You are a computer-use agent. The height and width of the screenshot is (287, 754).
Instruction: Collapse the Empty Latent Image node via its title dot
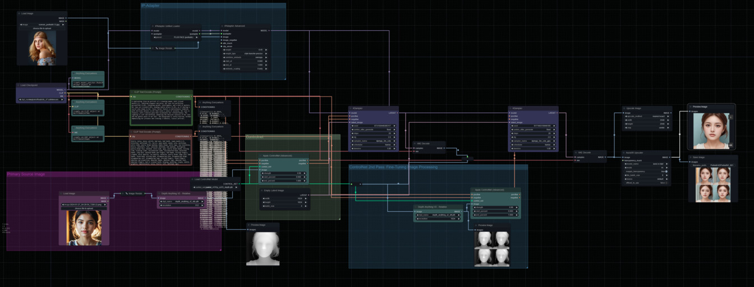click(x=262, y=191)
